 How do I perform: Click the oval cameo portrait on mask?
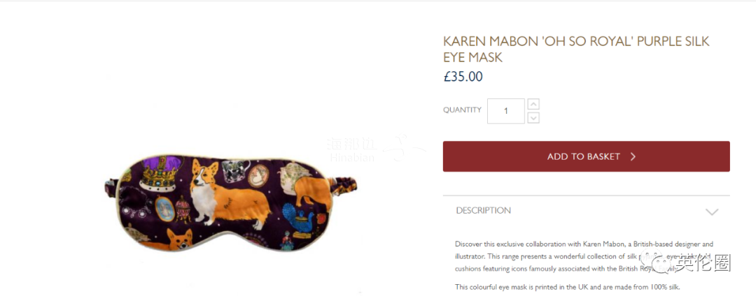[258, 176]
